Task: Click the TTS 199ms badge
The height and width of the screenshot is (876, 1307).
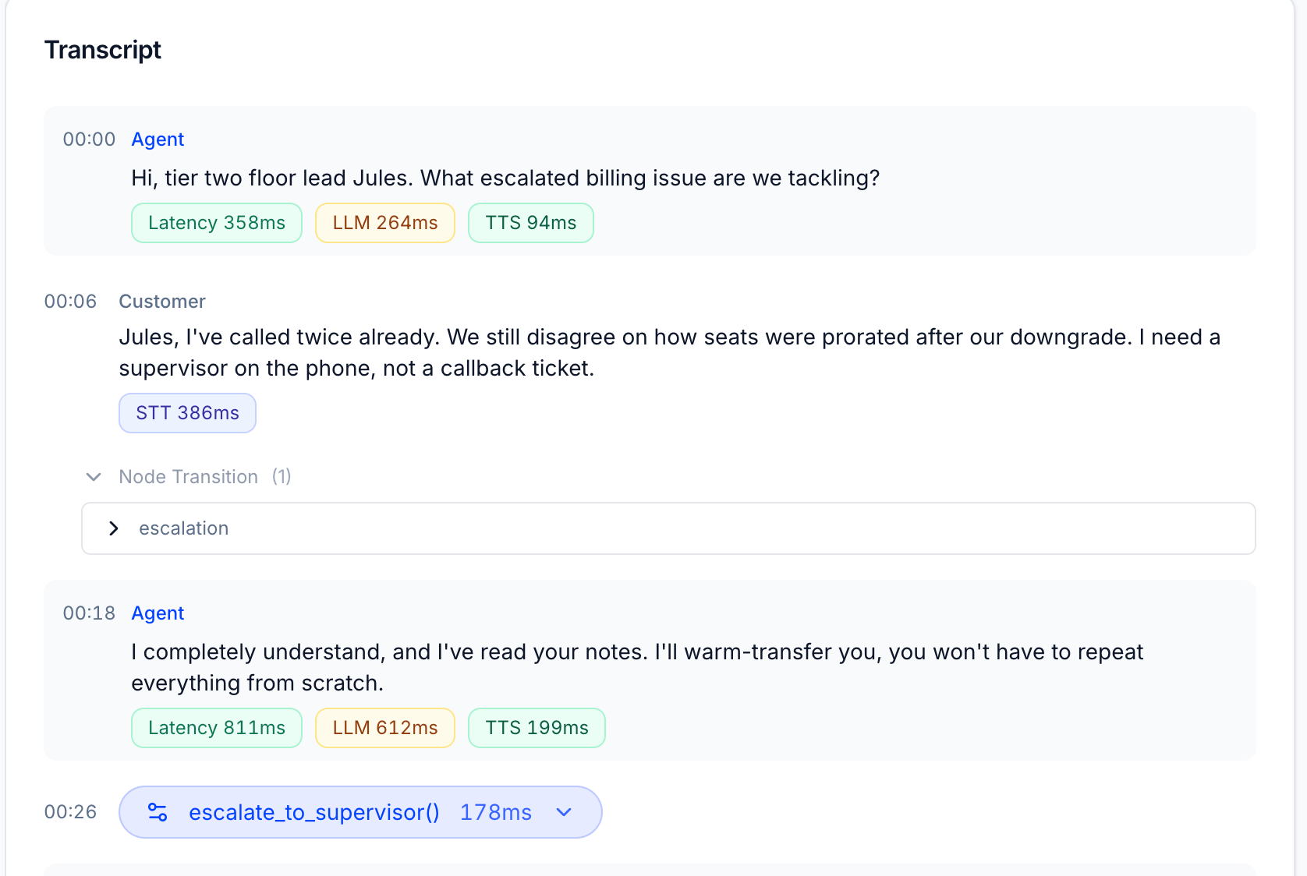Action: coord(537,728)
